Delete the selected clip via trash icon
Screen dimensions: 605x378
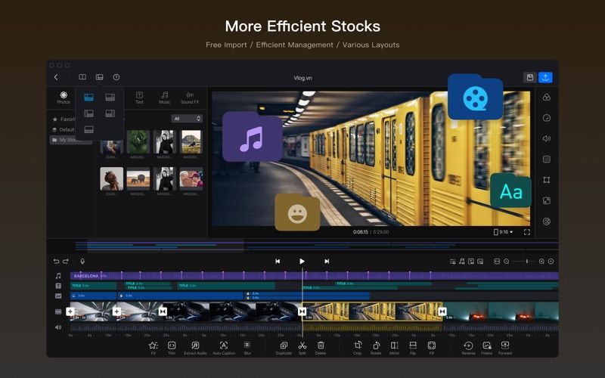click(321, 348)
